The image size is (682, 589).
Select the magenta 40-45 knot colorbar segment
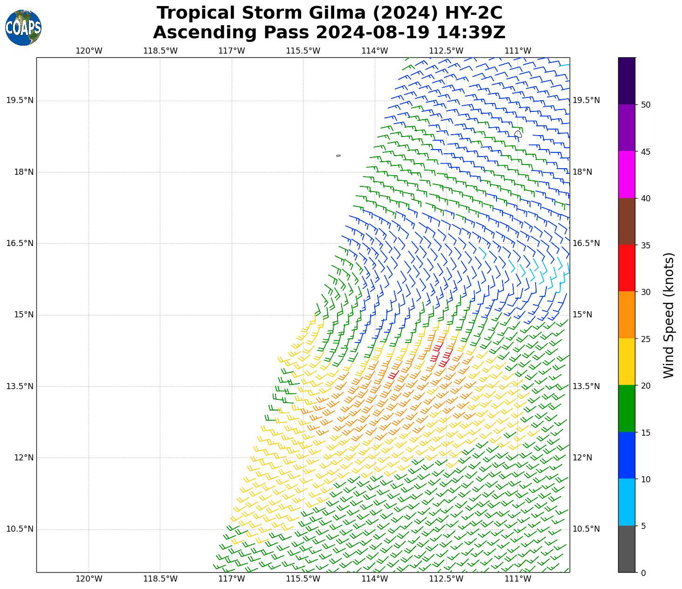pyautogui.click(x=627, y=175)
